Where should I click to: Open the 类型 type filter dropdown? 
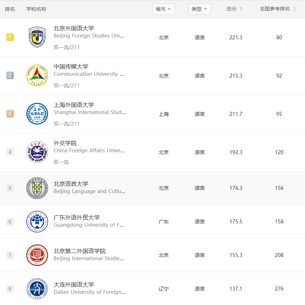click(200, 9)
